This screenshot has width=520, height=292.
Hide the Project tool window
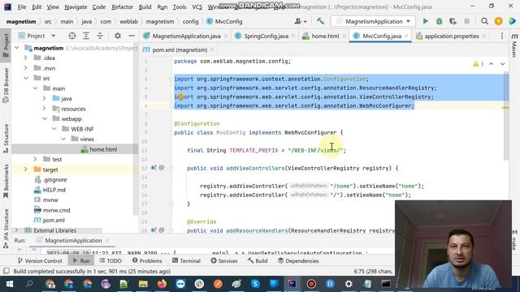click(x=132, y=36)
